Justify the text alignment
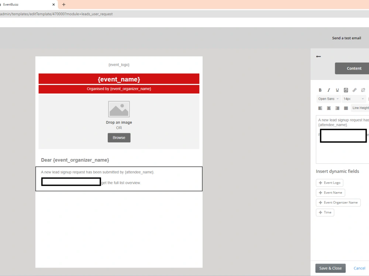 coord(346,108)
